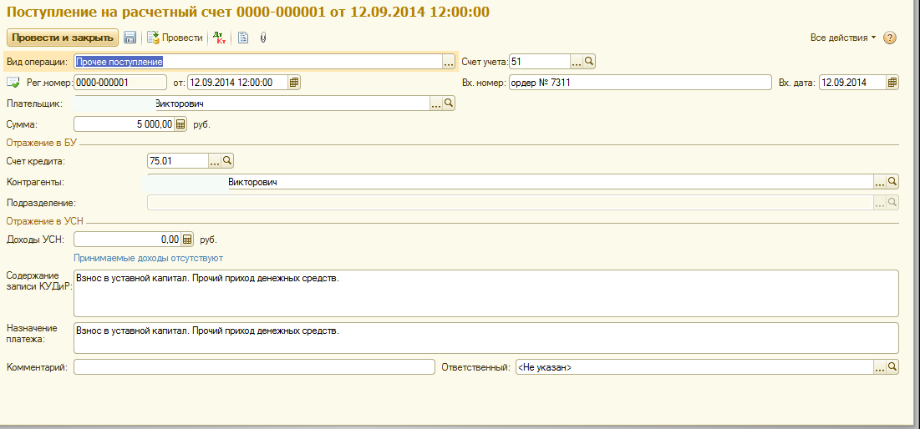The height and width of the screenshot is (429, 920).
Task: Click the 'Провести' toolbar button
Action: pos(175,38)
